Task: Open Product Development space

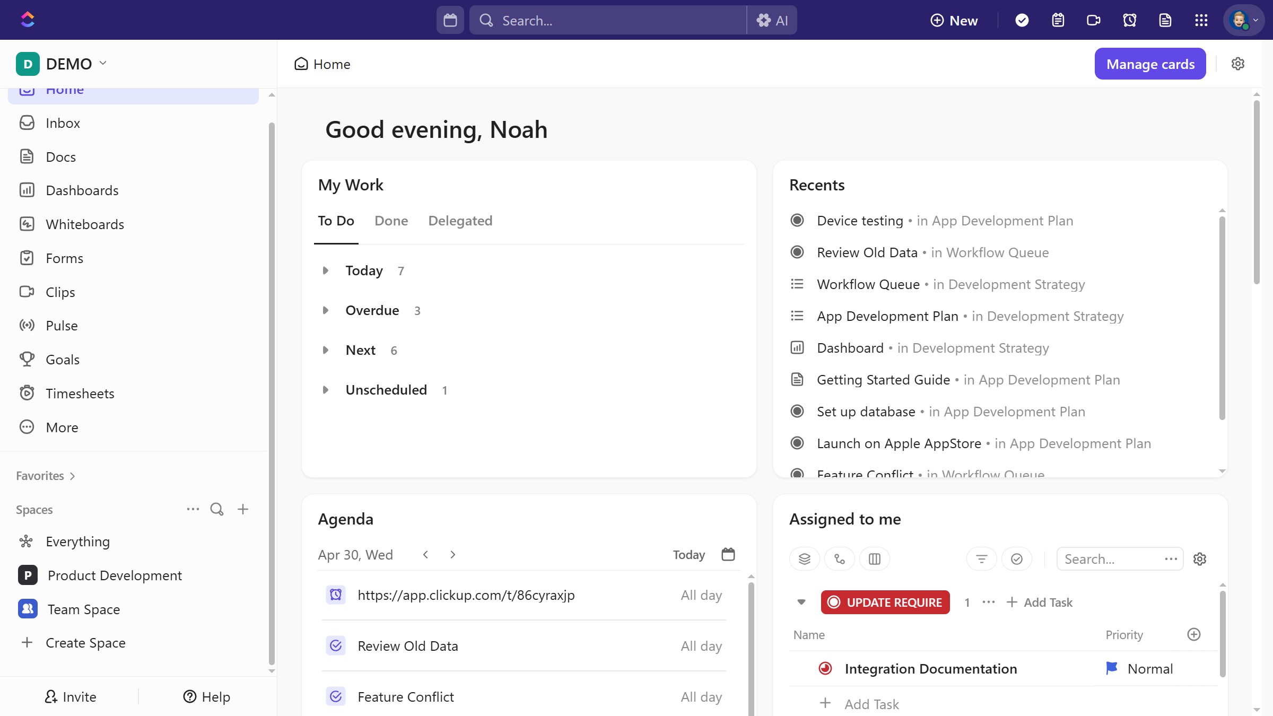Action: click(133, 575)
